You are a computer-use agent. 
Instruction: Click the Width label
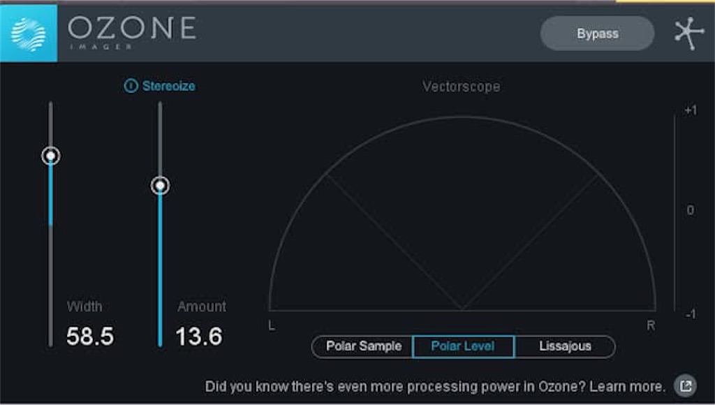coord(84,306)
